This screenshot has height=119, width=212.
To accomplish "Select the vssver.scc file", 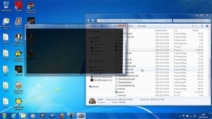I will pyautogui.click(x=122, y=95).
